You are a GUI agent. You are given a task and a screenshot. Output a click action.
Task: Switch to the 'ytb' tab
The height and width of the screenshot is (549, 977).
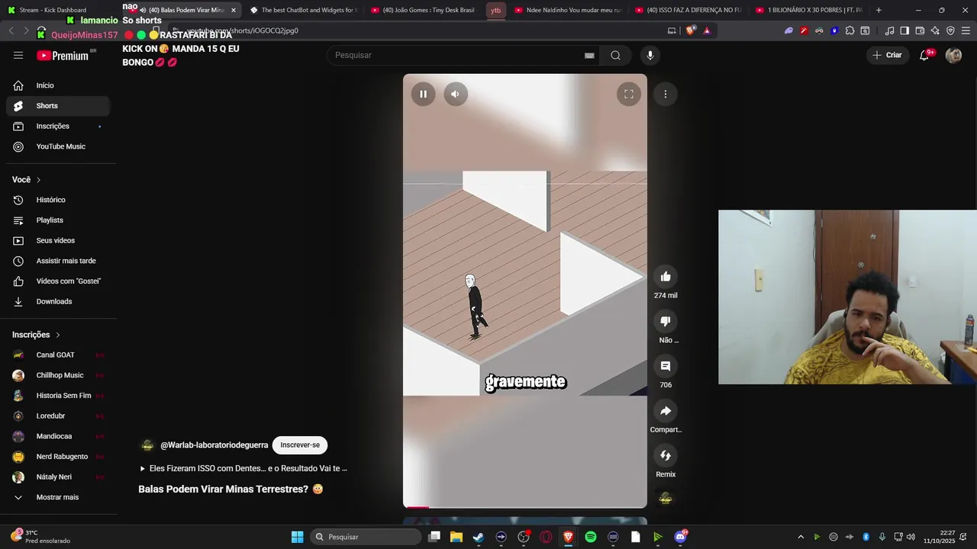496,10
